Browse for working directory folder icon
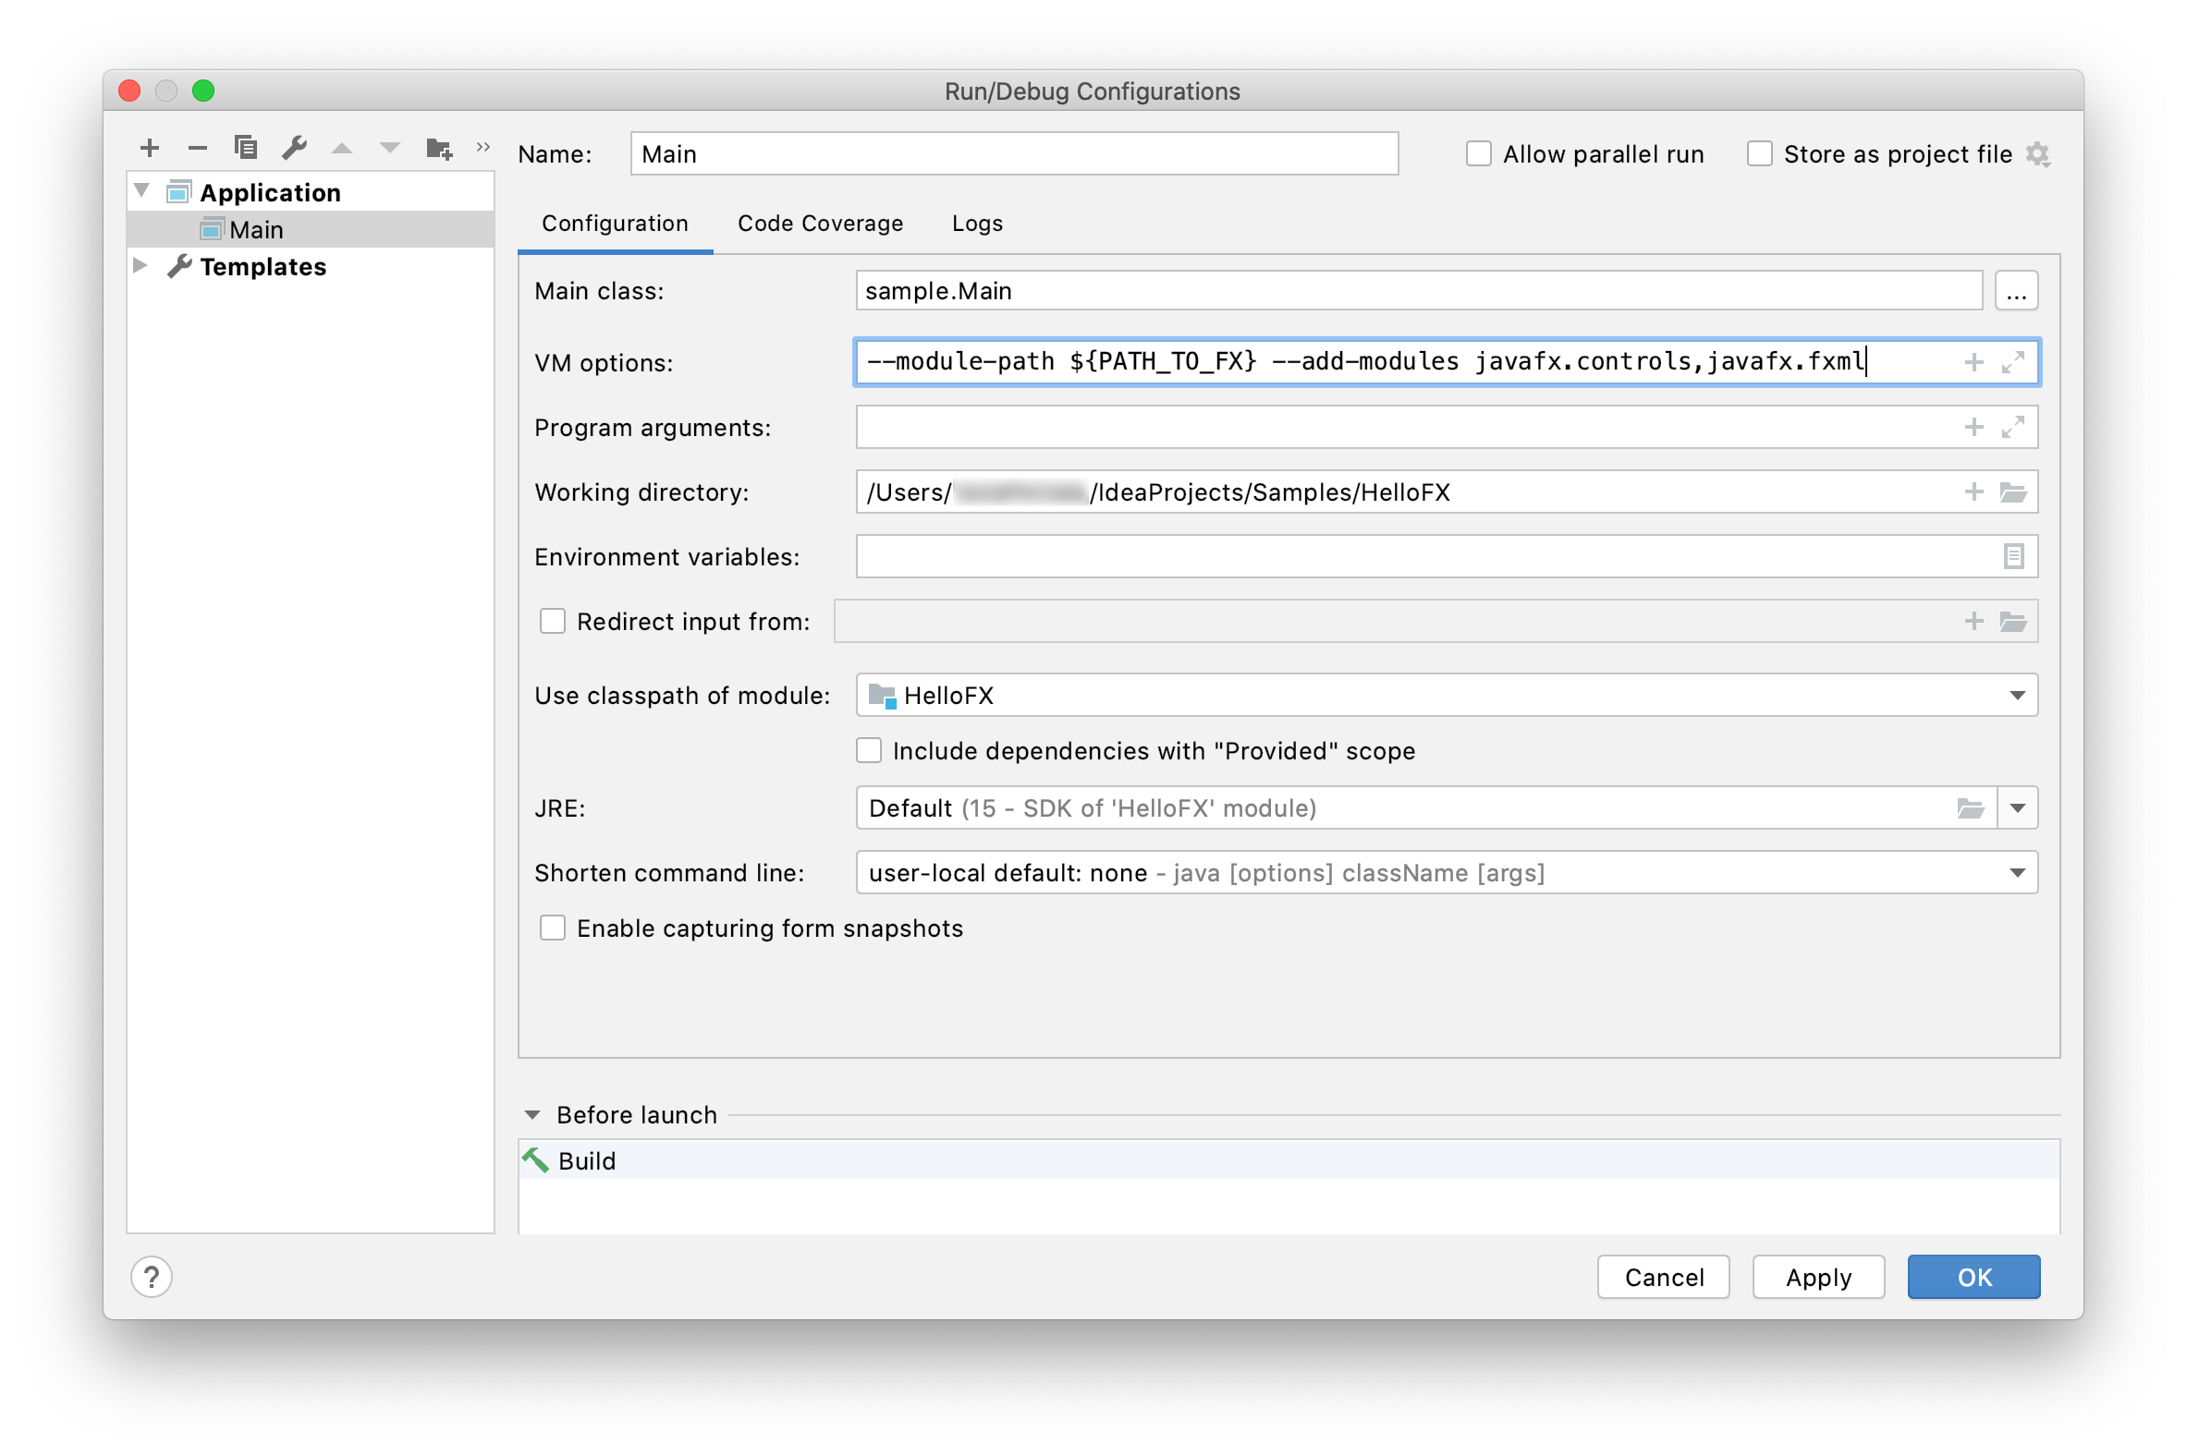Screen dimensions: 2187x1456 [x=2012, y=492]
